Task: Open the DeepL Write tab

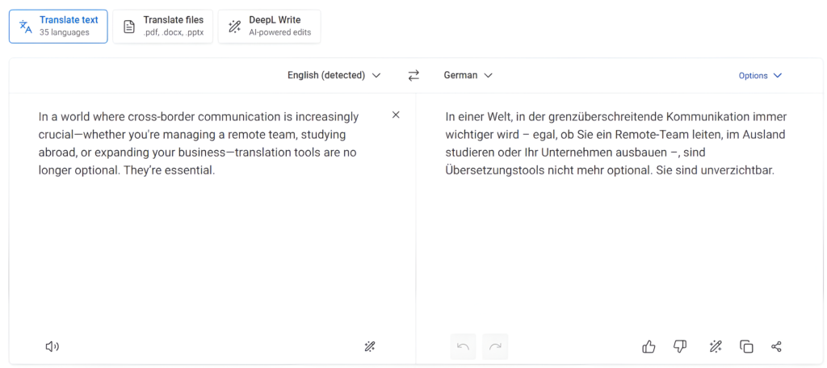Action: 269,26
